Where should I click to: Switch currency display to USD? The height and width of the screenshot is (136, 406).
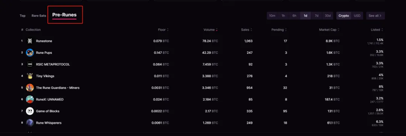pyautogui.click(x=357, y=16)
